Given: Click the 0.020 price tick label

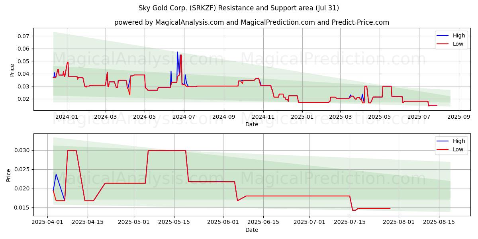Looking at the screenshot, I should [22, 188].
